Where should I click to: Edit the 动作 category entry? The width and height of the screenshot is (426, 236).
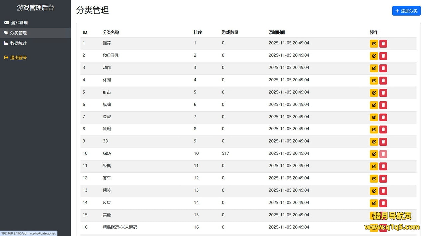pyautogui.click(x=374, y=68)
